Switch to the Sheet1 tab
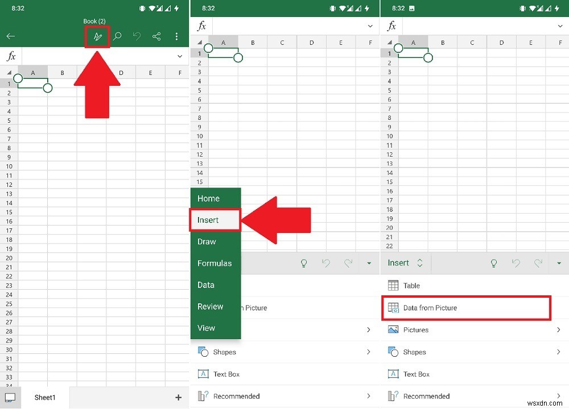 (45, 397)
